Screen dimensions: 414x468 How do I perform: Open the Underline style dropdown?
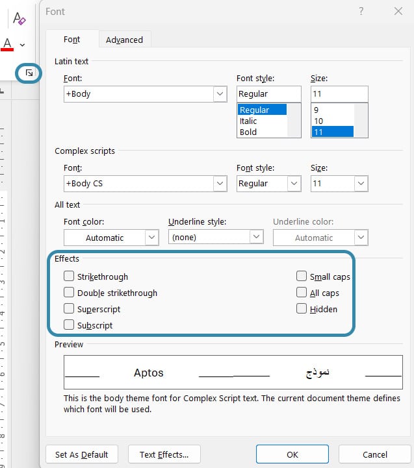point(256,237)
